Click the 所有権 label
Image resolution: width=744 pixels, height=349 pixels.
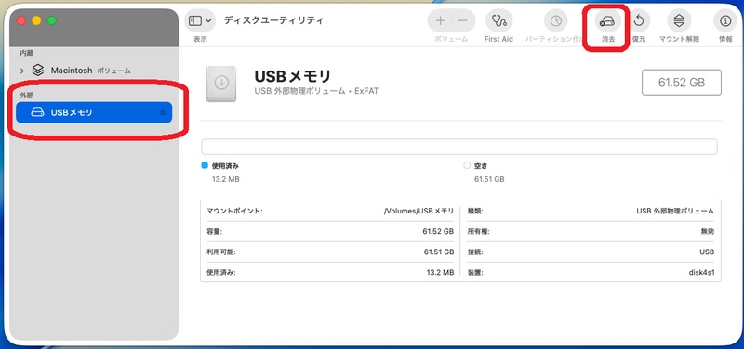click(479, 231)
